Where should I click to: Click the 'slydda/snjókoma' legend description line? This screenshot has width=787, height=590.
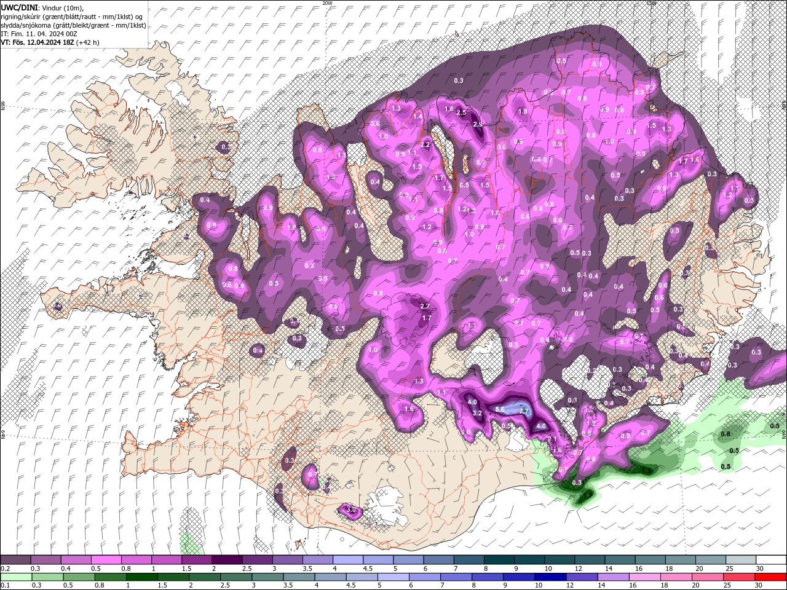pyautogui.click(x=73, y=25)
